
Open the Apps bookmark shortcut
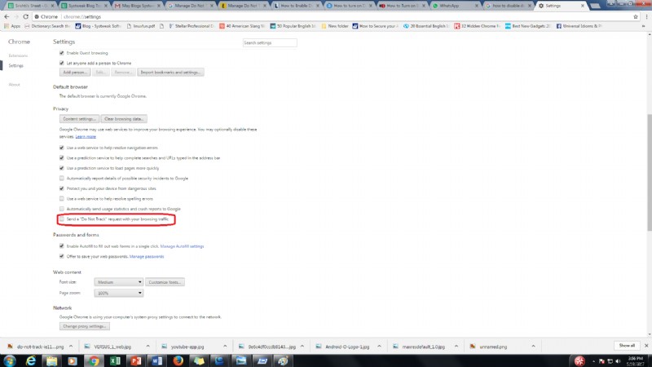[x=12, y=26]
